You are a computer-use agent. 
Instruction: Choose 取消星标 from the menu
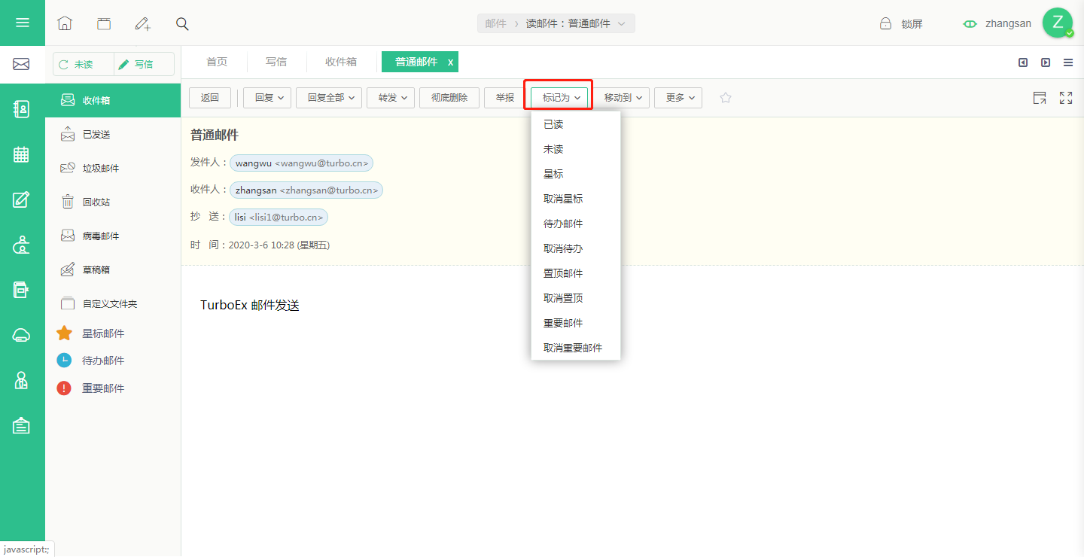576,199
